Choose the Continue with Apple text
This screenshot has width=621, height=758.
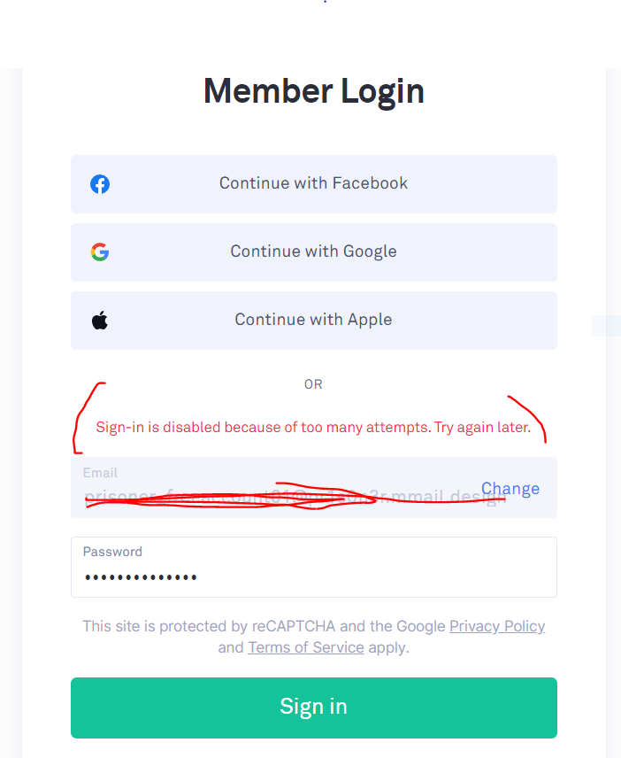[x=313, y=320]
